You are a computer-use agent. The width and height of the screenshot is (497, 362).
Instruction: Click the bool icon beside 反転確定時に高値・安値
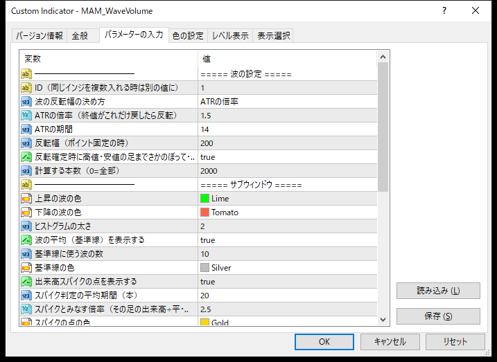click(x=26, y=157)
